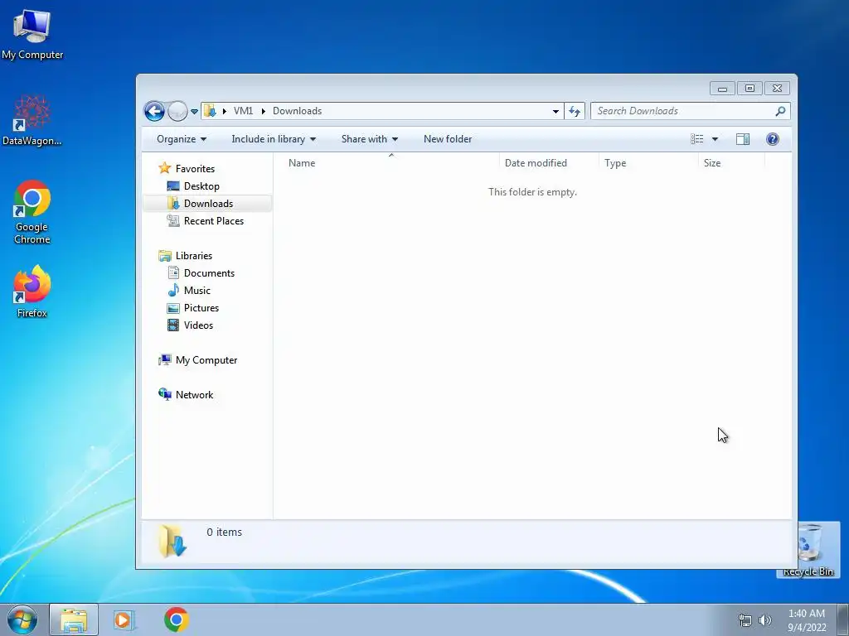This screenshot has width=849, height=636.
Task: Select Libraries in navigation pane
Action: point(193,256)
